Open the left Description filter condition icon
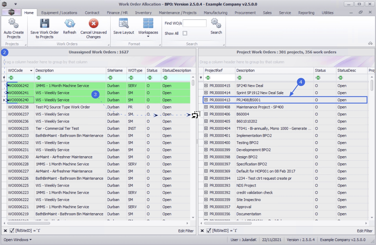This screenshot has height=245, width=376. click(x=38, y=78)
